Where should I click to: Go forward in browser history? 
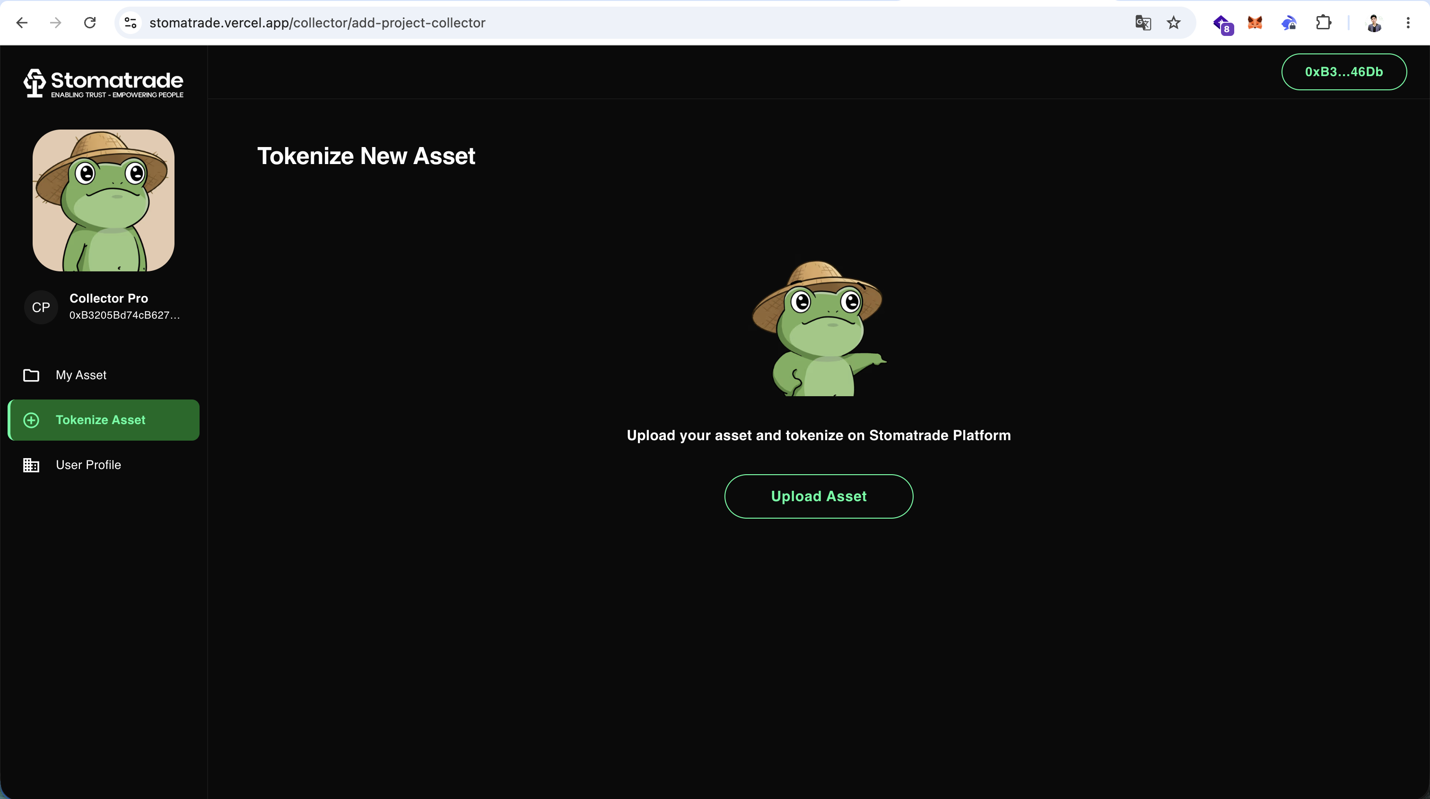point(55,23)
